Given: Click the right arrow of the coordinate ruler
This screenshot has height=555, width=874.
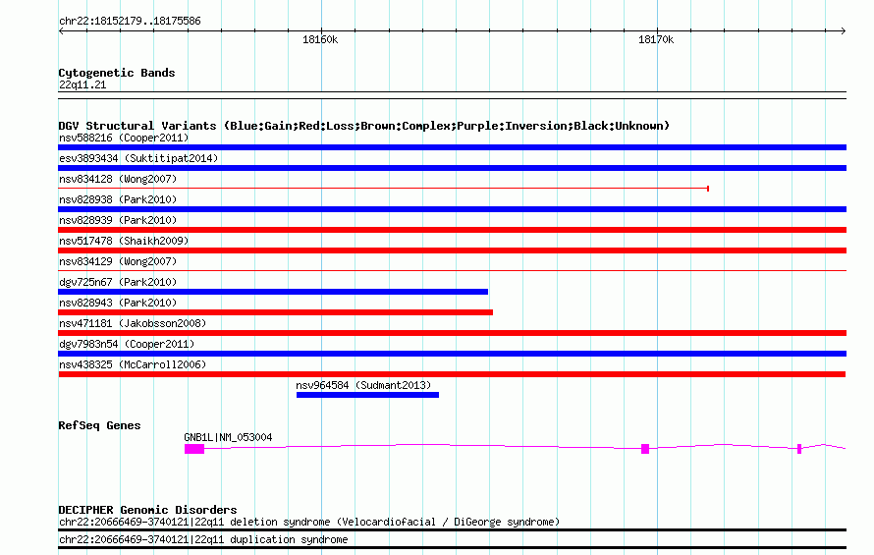Looking at the screenshot, I should tap(843, 30).
